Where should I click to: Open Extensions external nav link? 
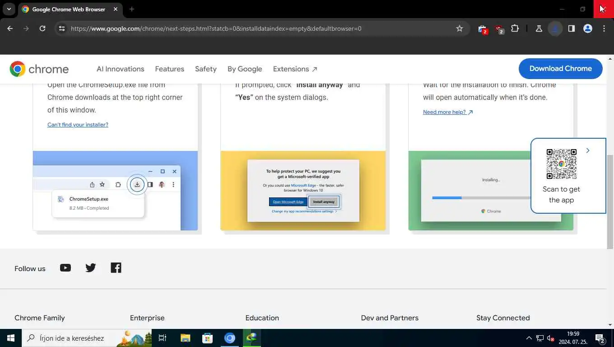point(295,69)
